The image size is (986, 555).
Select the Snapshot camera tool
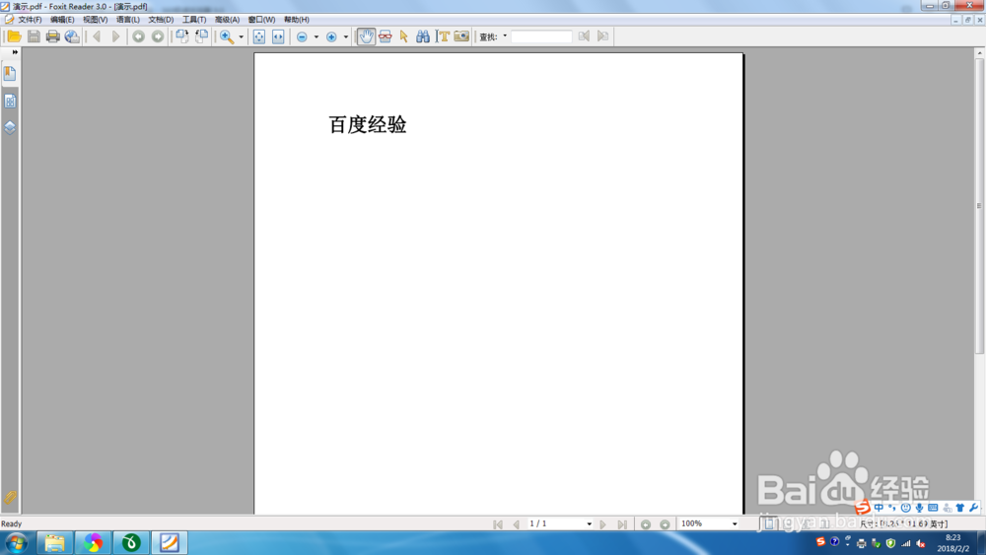pyautogui.click(x=461, y=36)
